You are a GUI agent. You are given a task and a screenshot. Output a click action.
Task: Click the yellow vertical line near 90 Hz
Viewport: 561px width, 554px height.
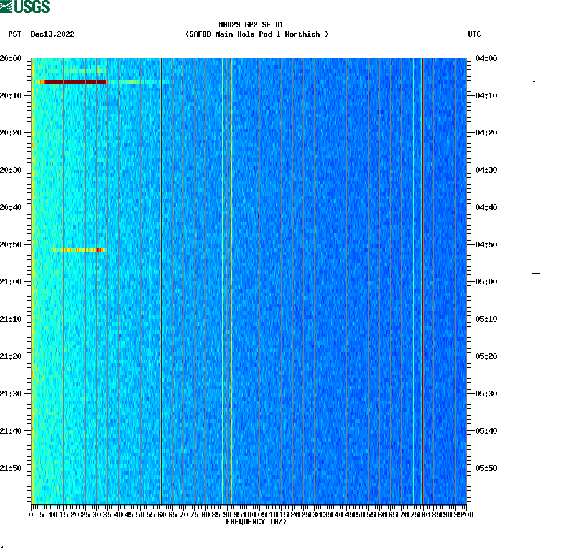pyautogui.click(x=231, y=279)
